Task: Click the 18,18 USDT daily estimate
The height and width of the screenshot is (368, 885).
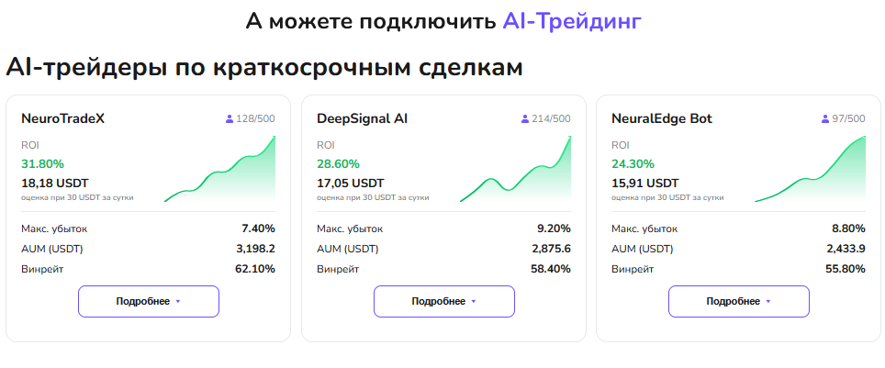Action: pos(54,183)
